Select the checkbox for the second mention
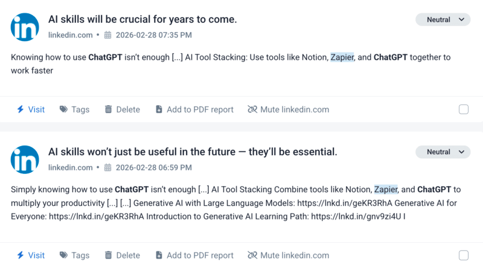Viewport: 483px width, 267px height. pos(464,255)
